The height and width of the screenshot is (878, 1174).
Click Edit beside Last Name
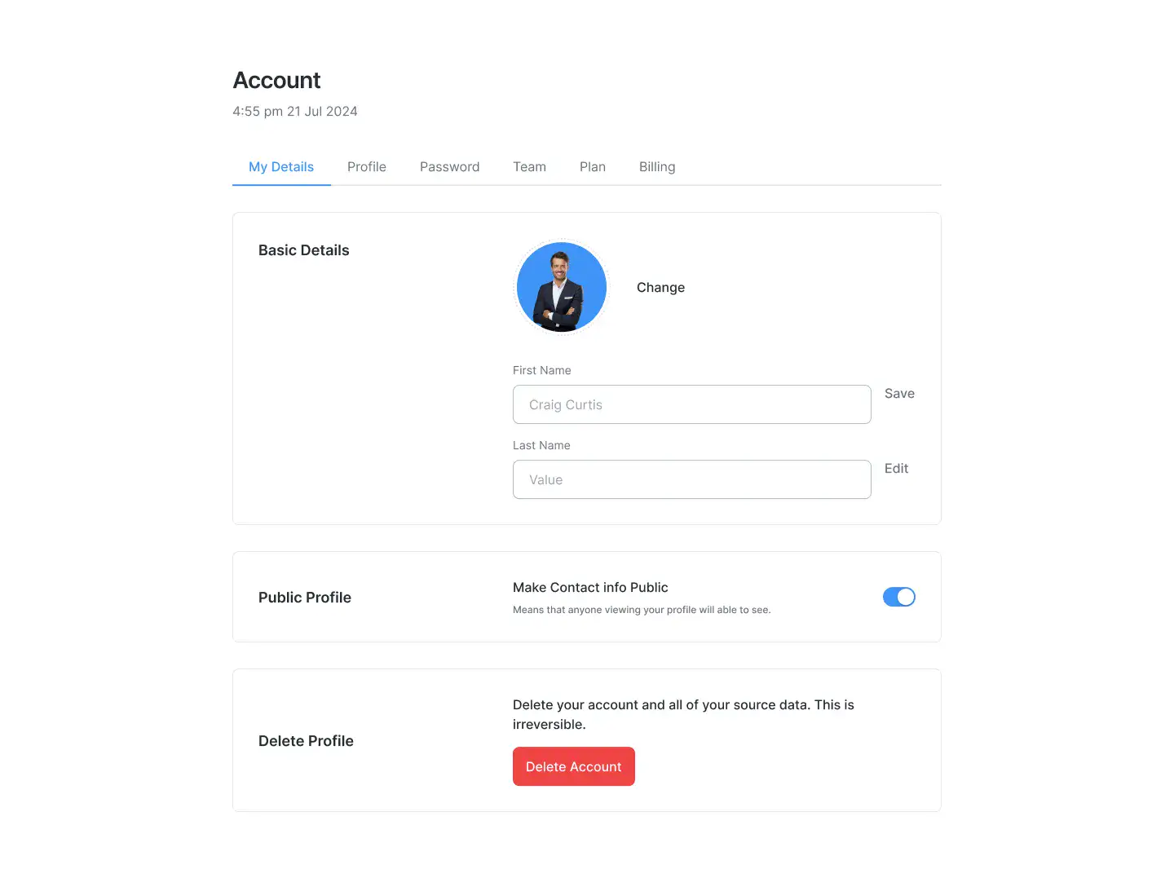coord(896,468)
